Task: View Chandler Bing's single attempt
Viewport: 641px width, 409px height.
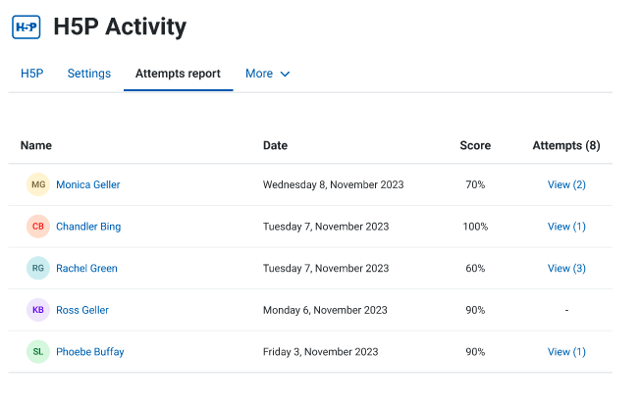Action: coord(566,227)
